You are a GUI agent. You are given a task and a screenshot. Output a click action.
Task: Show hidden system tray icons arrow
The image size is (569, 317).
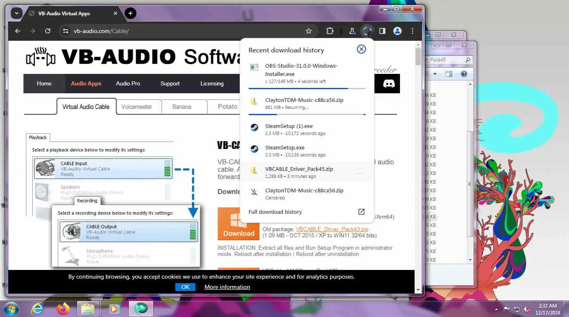pos(495,309)
